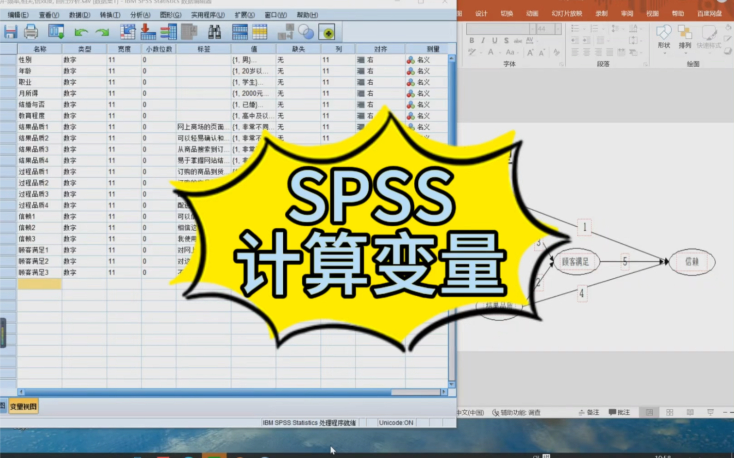Toggle Bold in PowerPoint font group
Image resolution: width=734 pixels, height=458 pixels.
pos(471,41)
